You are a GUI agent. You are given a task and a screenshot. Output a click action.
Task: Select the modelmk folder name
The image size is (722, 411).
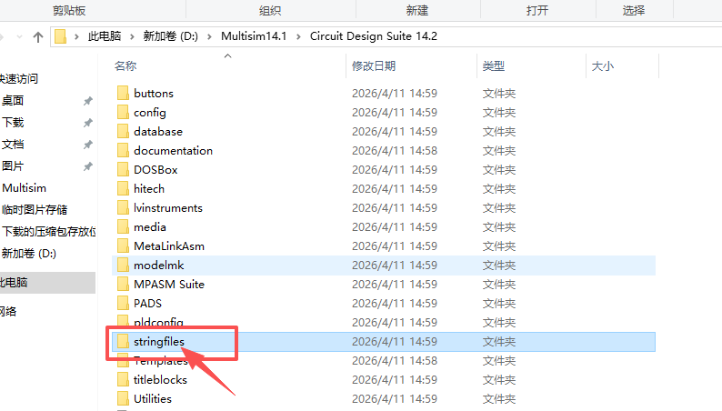tap(159, 266)
